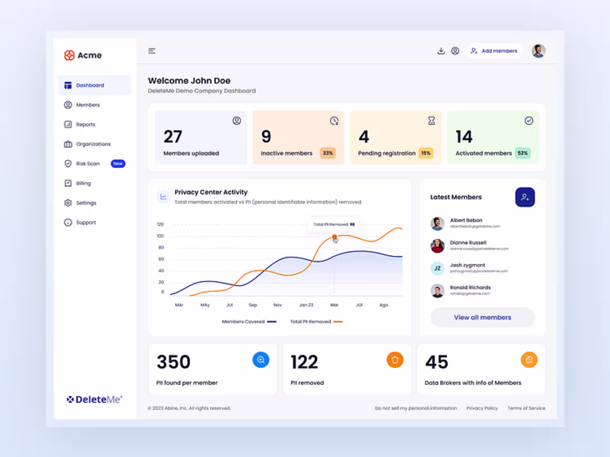Click the Privacy Policy link
Viewport: 610px width, 457px height.
coord(482,408)
